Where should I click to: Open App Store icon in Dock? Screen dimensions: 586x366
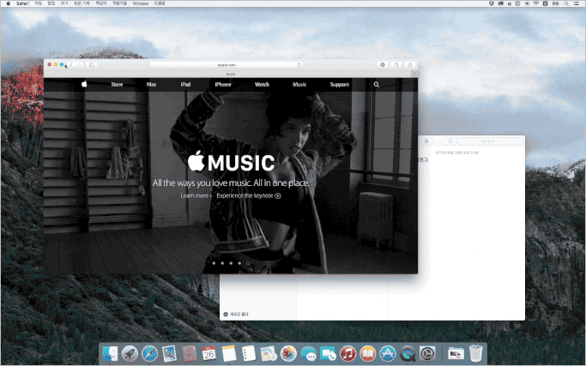[388, 353]
